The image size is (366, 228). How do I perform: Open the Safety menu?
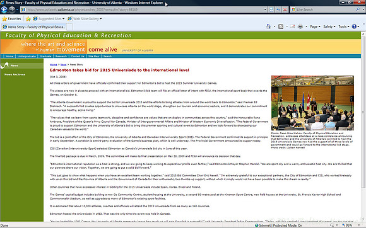point(329,26)
